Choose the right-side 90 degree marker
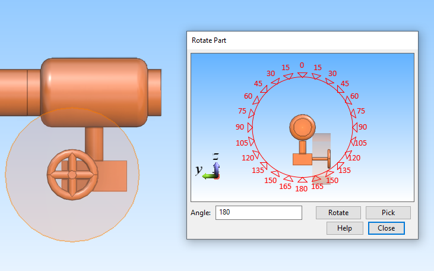434x271 pixels. (354, 127)
